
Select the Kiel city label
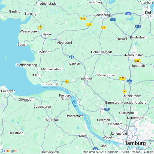148,13
